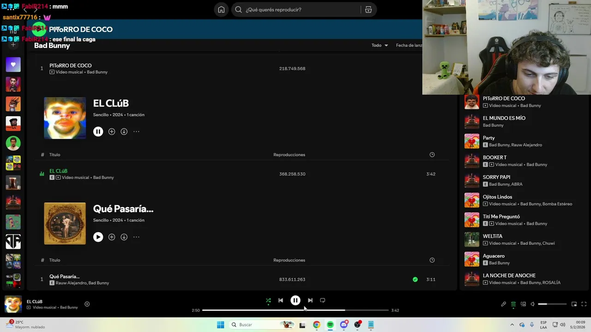Pause the EL CLúB single
Screen dimensions: 591x332
click(x=98, y=131)
